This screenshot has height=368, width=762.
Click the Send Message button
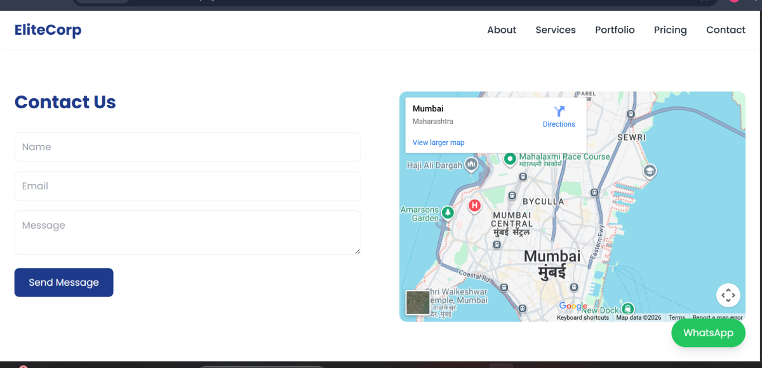[63, 282]
